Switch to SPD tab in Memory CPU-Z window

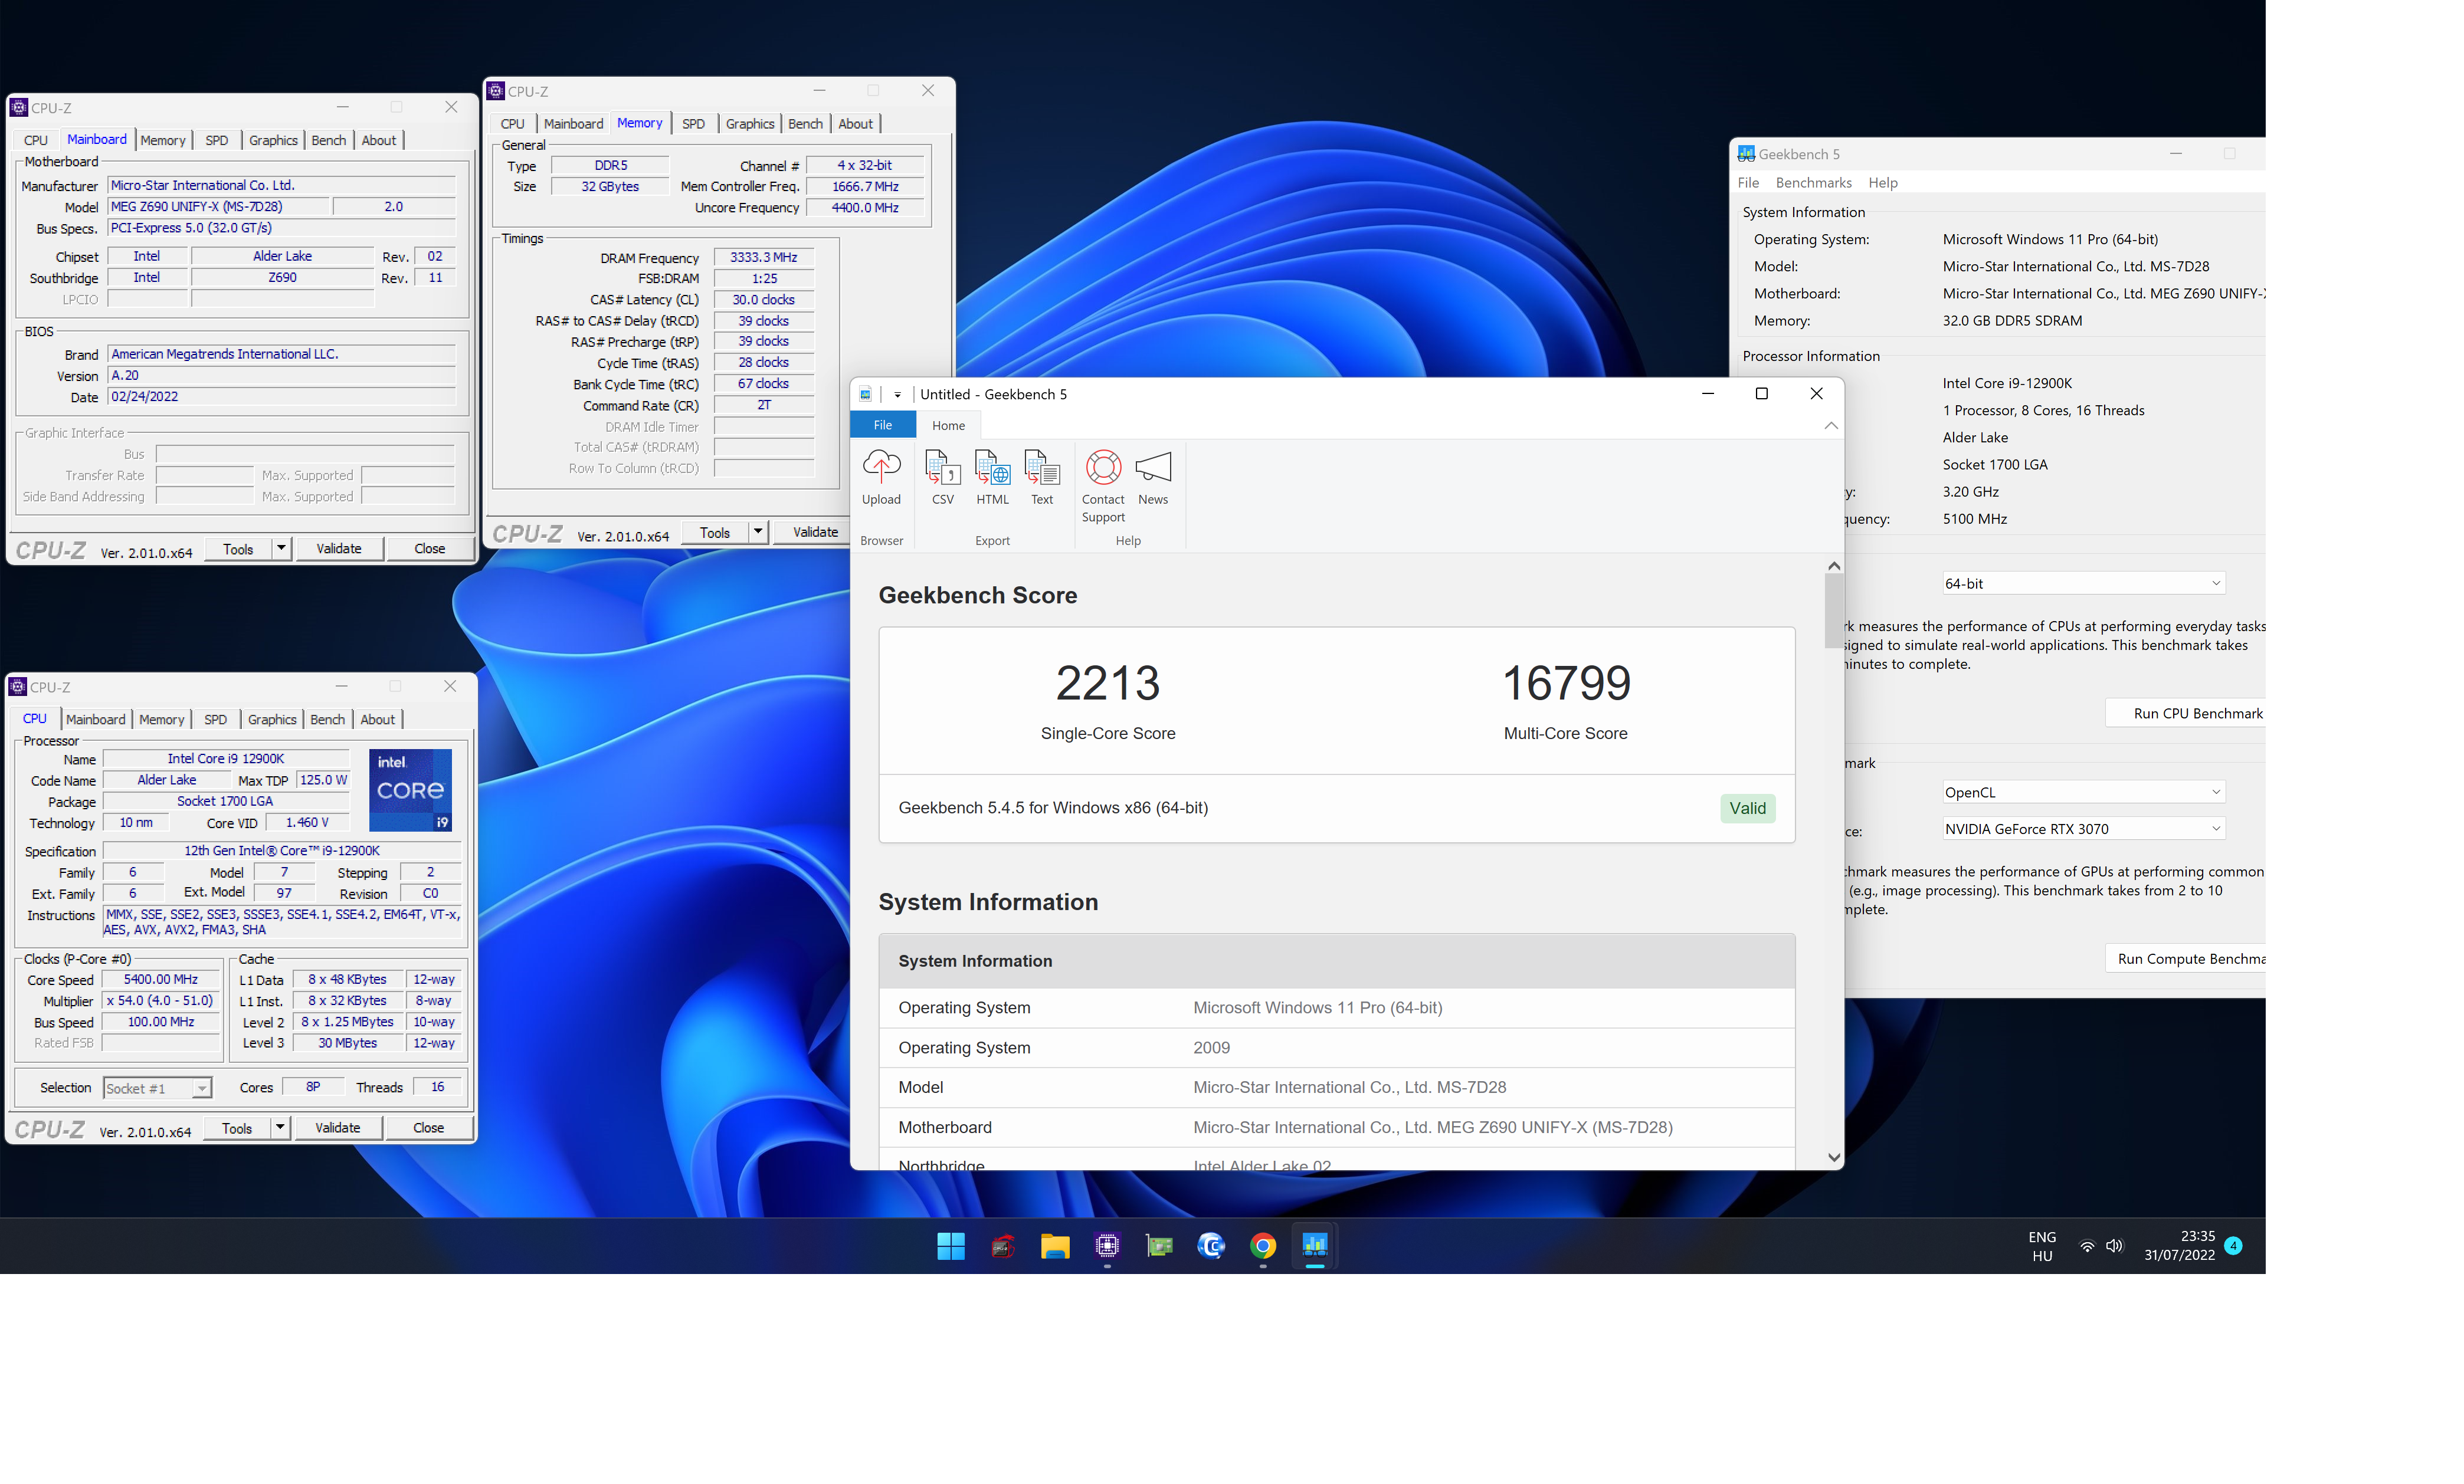click(x=693, y=124)
